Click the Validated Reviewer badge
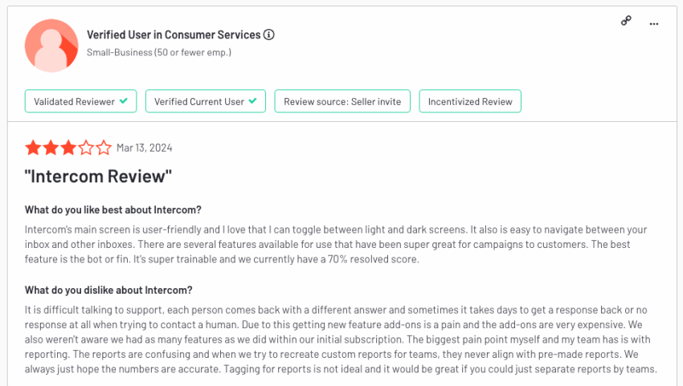 tap(80, 101)
